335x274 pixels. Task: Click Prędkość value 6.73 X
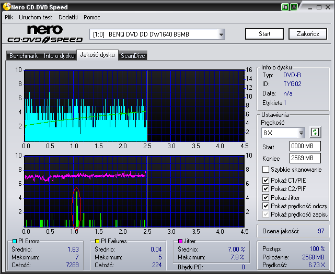coord(316,265)
